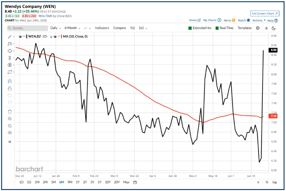The width and height of the screenshot is (286, 191).
Task: Select the 5D range tab
Action: coord(29,182)
